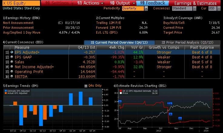Click the Sales estimate value 4.352B
Image resolution: width=223 pixels, height=133 pixels.
[89, 62]
